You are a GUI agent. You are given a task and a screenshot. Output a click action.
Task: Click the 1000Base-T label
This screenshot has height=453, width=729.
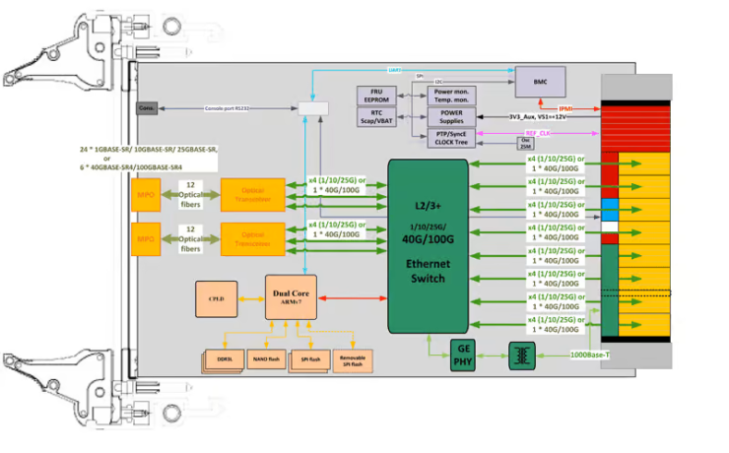point(589,355)
